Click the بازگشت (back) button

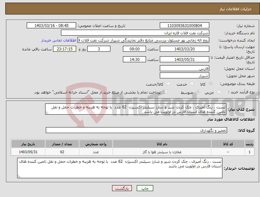122,188
